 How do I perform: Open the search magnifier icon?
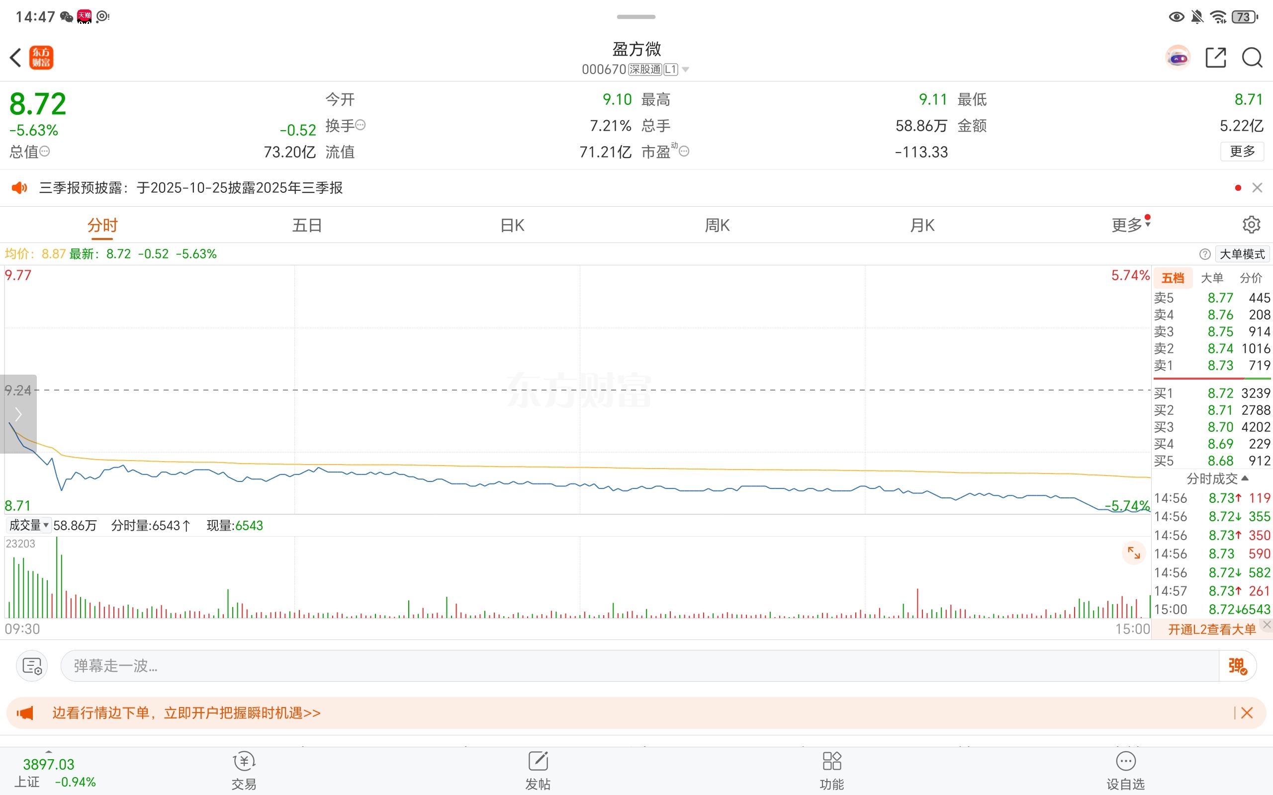(x=1252, y=58)
